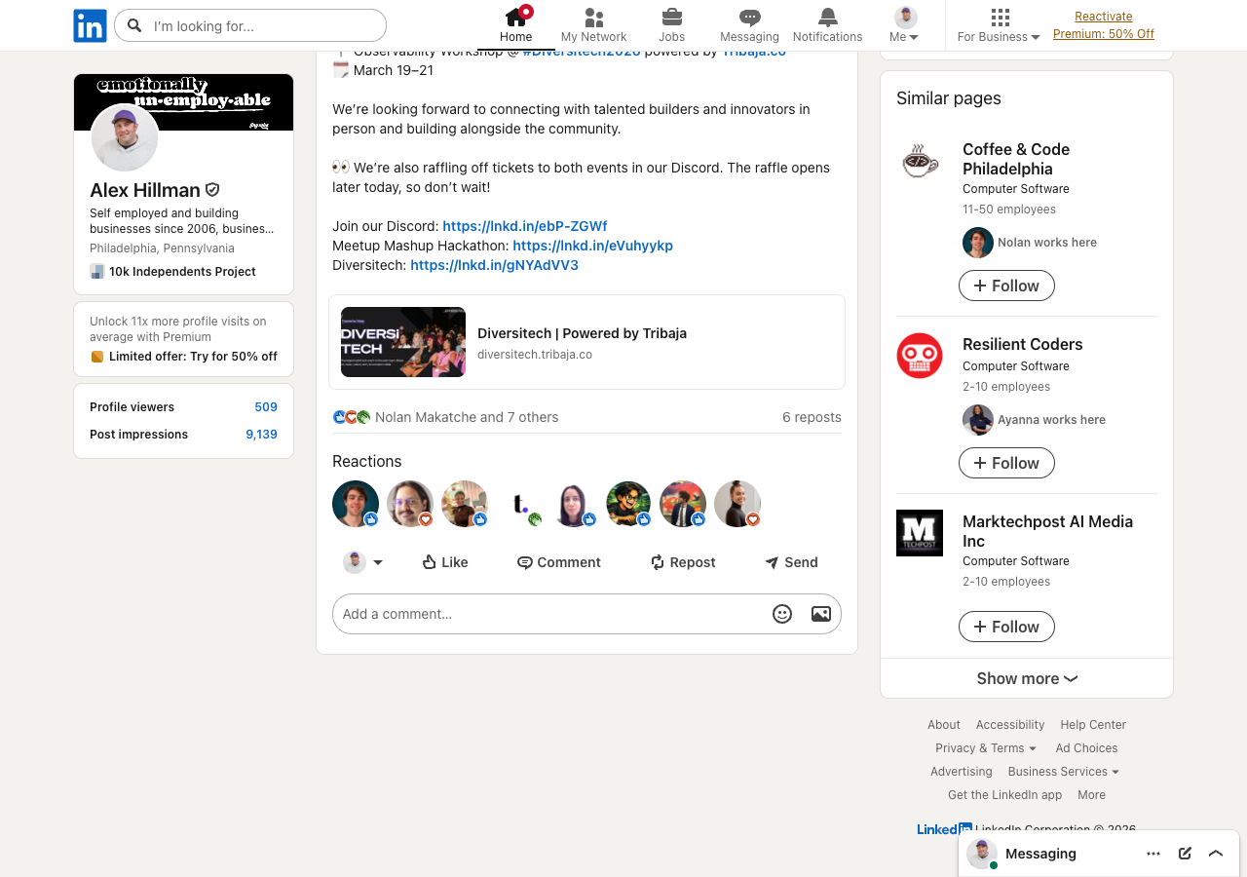Click the emoji icon in comment box
The image size is (1247, 877).
coord(781,614)
